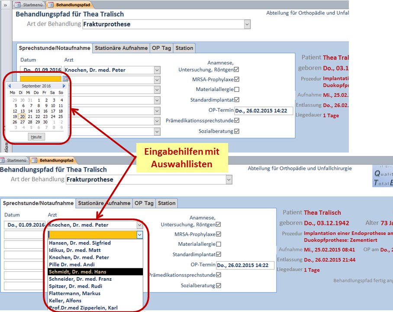The image size is (393, 312).
Task: Open Art der Behandlung dropdown in lower form
Action: 229,180
